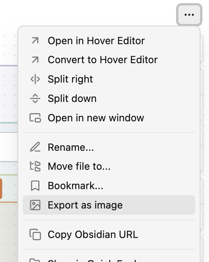This screenshot has height=262, width=209.
Task: Click the Export as image picture icon
Action: click(x=35, y=205)
